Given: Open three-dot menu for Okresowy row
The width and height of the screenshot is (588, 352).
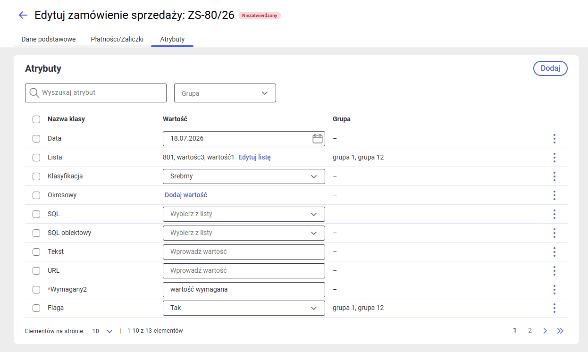Looking at the screenshot, I should coord(554,195).
